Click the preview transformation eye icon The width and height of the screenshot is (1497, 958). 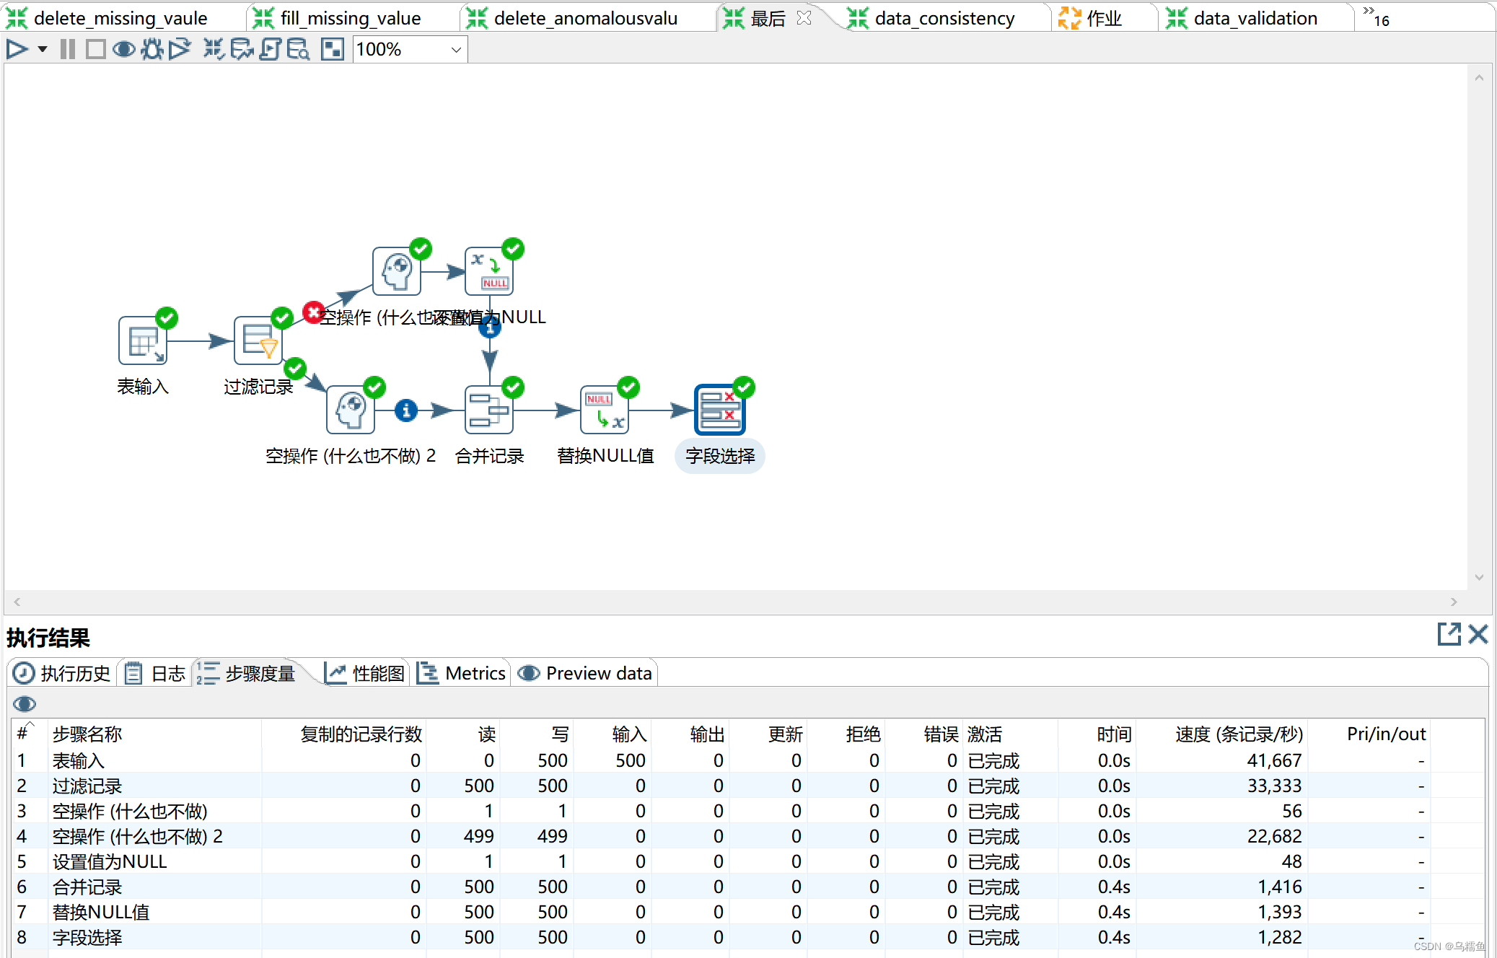(x=123, y=49)
